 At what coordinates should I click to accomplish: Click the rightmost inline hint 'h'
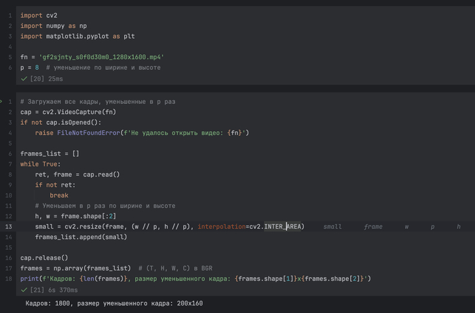coord(459,226)
